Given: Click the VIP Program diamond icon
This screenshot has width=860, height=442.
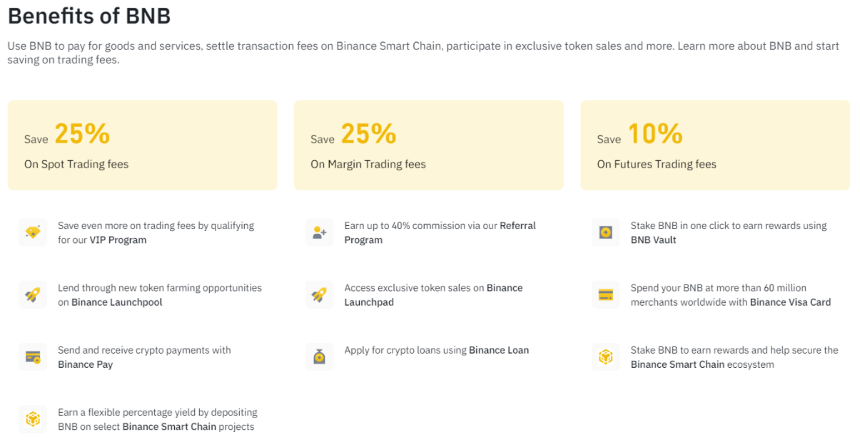Looking at the screenshot, I should click(x=33, y=232).
